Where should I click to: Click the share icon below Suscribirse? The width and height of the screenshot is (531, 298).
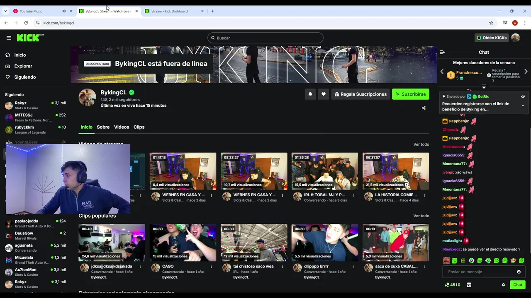(x=424, y=108)
